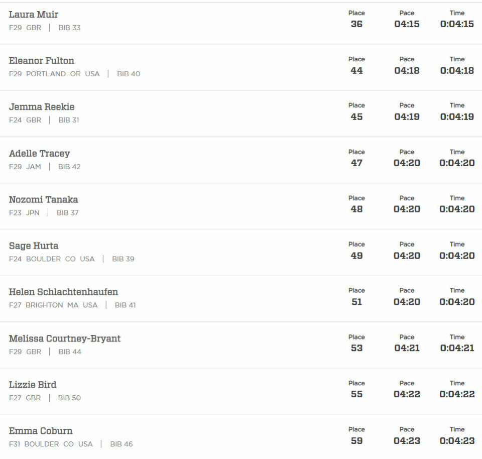Click Nozomi Tanaka's name

43,199
